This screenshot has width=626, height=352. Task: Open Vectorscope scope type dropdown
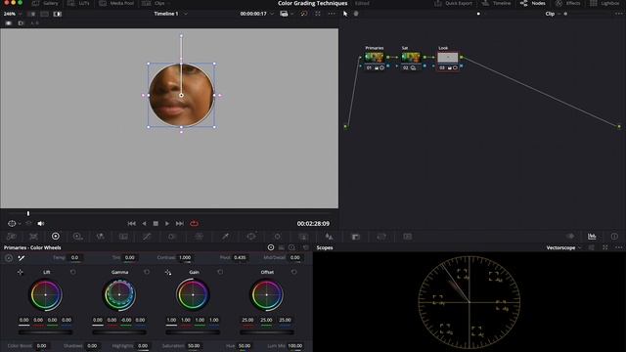pyautogui.click(x=563, y=247)
